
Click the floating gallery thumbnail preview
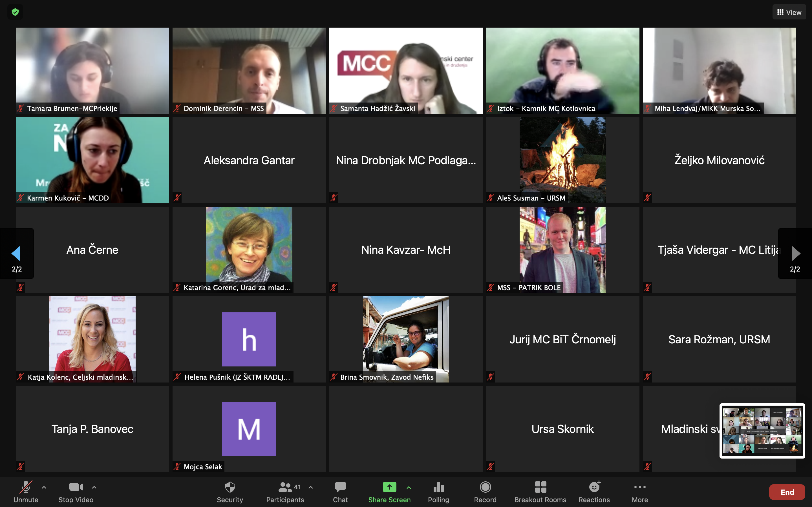point(762,431)
